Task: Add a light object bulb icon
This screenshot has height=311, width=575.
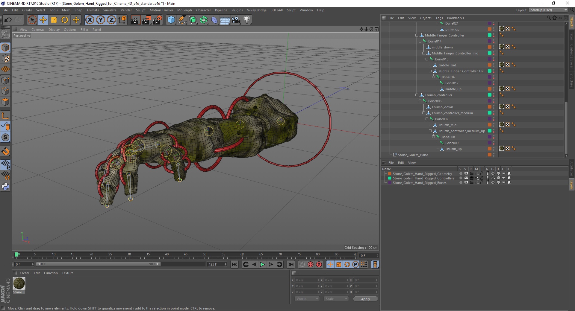Action: (x=246, y=20)
